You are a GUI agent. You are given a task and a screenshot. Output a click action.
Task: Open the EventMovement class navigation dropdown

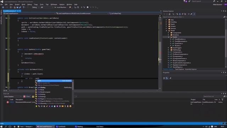tap(82, 14)
